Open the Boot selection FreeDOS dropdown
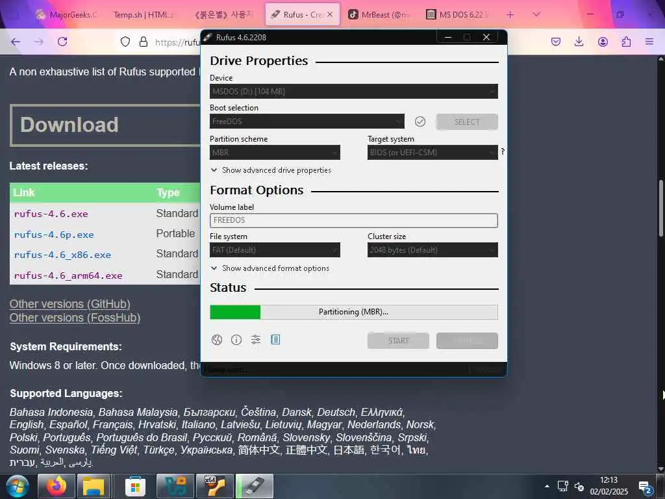Viewport: 665px width, 499px height. [307, 122]
